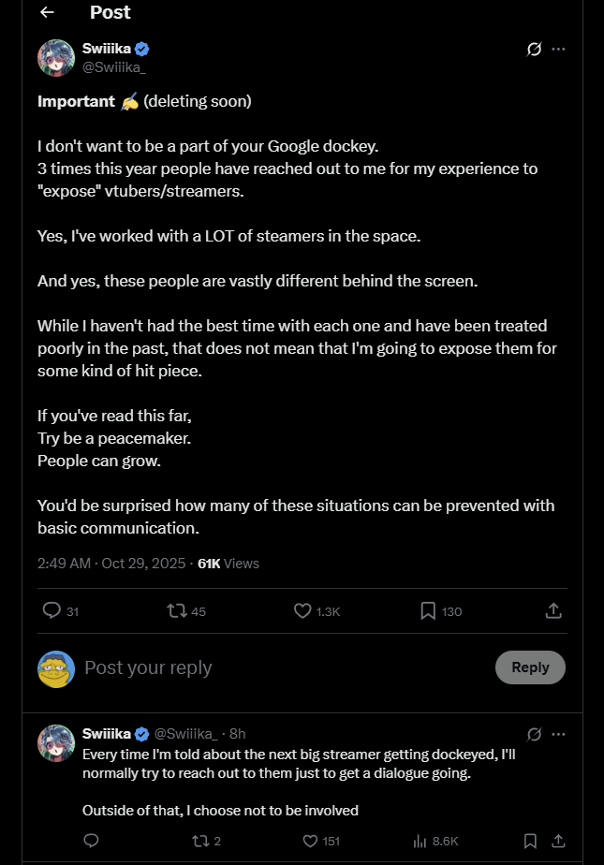Click the Reply button
The width and height of the screenshot is (604, 865).
pos(530,667)
